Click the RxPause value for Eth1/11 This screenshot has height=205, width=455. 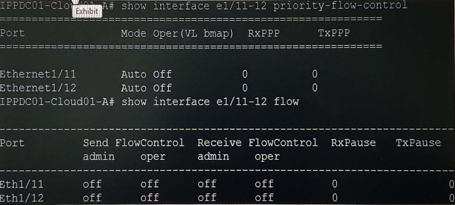point(334,184)
